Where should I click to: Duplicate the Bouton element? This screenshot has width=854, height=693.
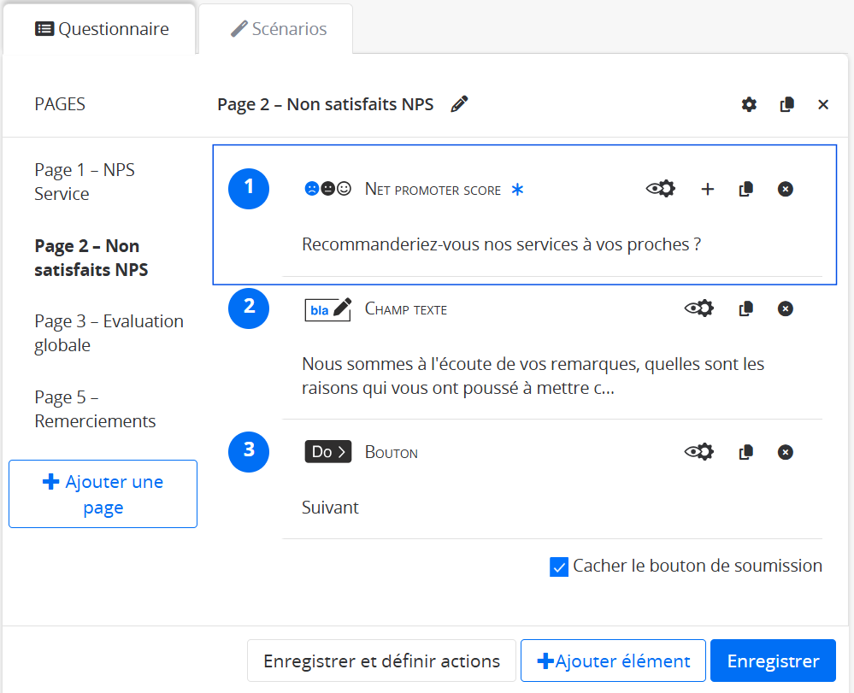tap(745, 452)
